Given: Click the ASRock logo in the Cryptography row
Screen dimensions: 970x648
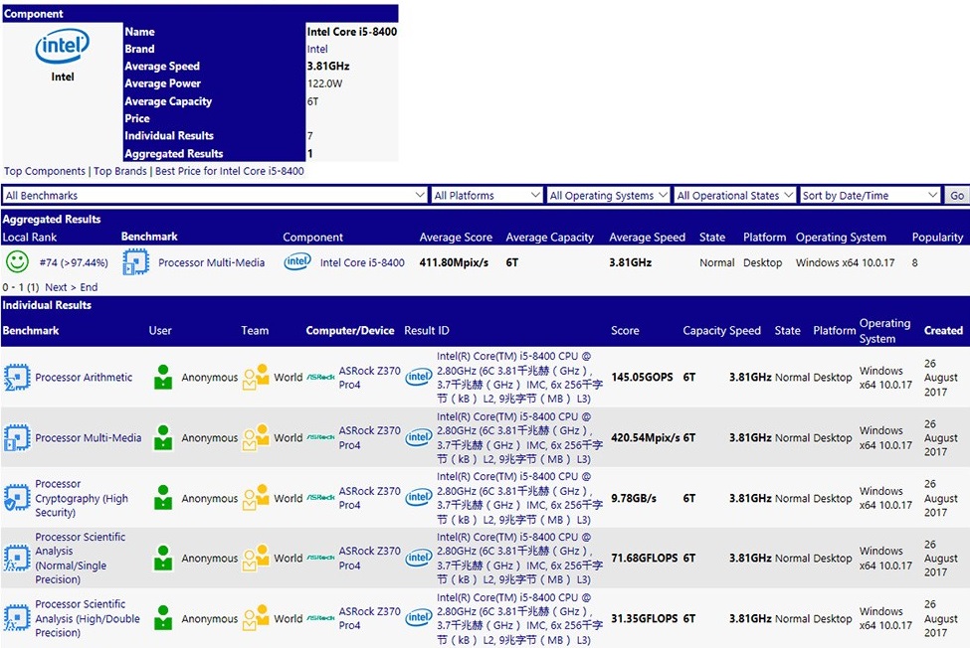Looking at the screenshot, I should click(x=320, y=498).
